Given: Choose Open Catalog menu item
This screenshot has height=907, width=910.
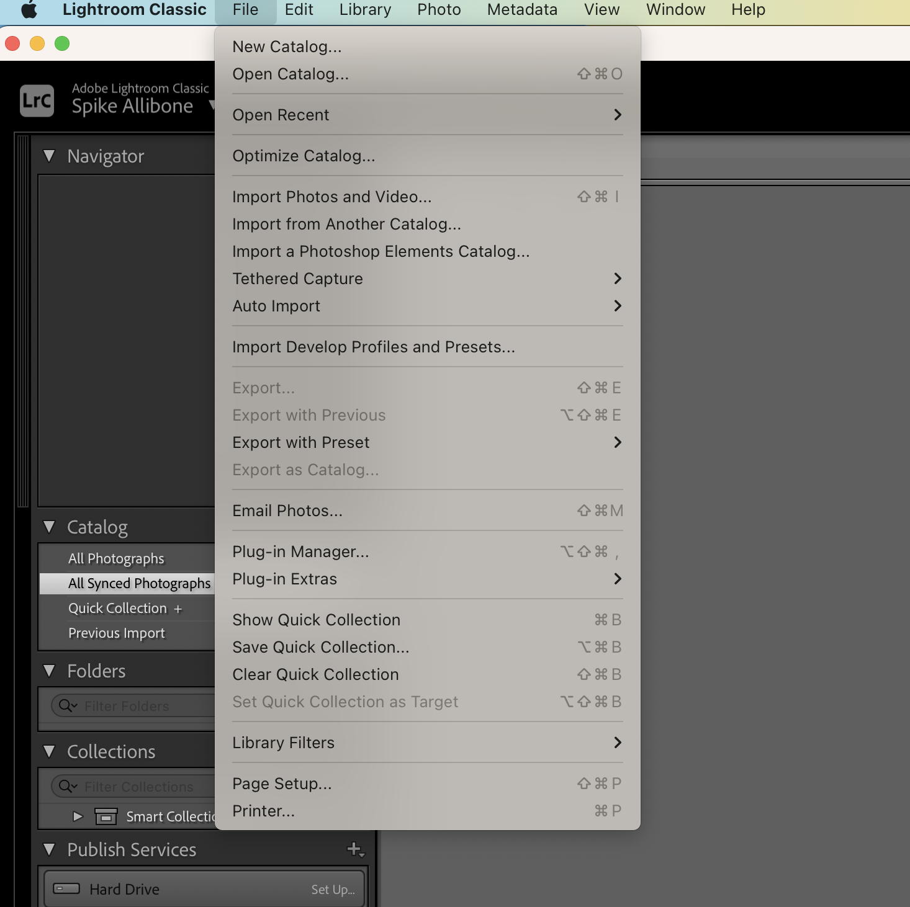Looking at the screenshot, I should [428, 74].
